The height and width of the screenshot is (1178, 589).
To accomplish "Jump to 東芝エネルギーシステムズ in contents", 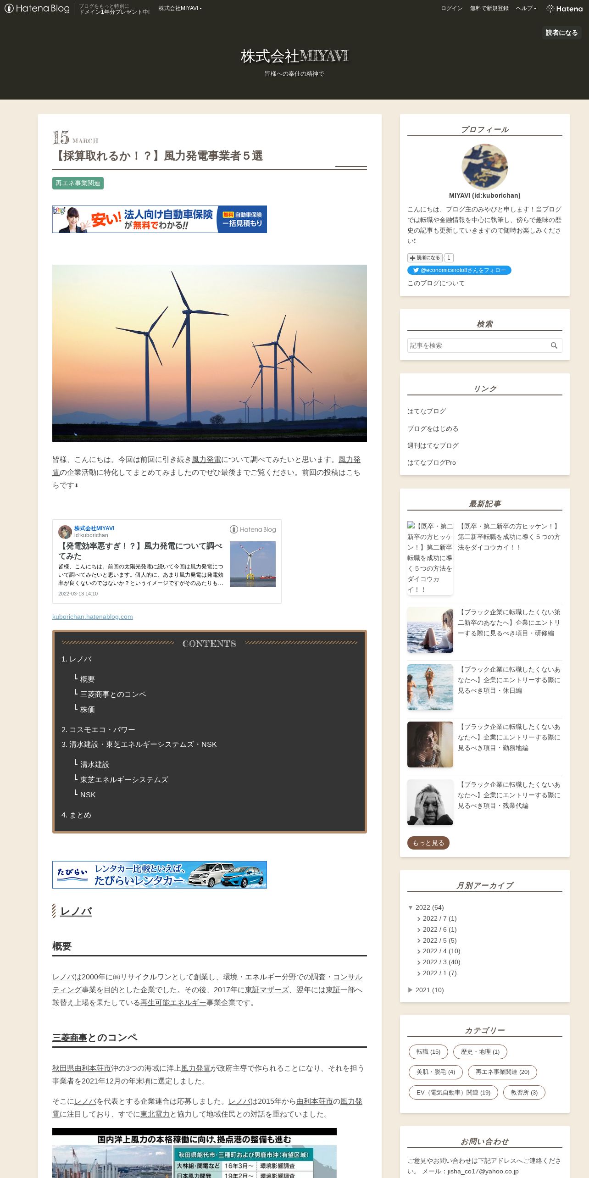I will [124, 779].
